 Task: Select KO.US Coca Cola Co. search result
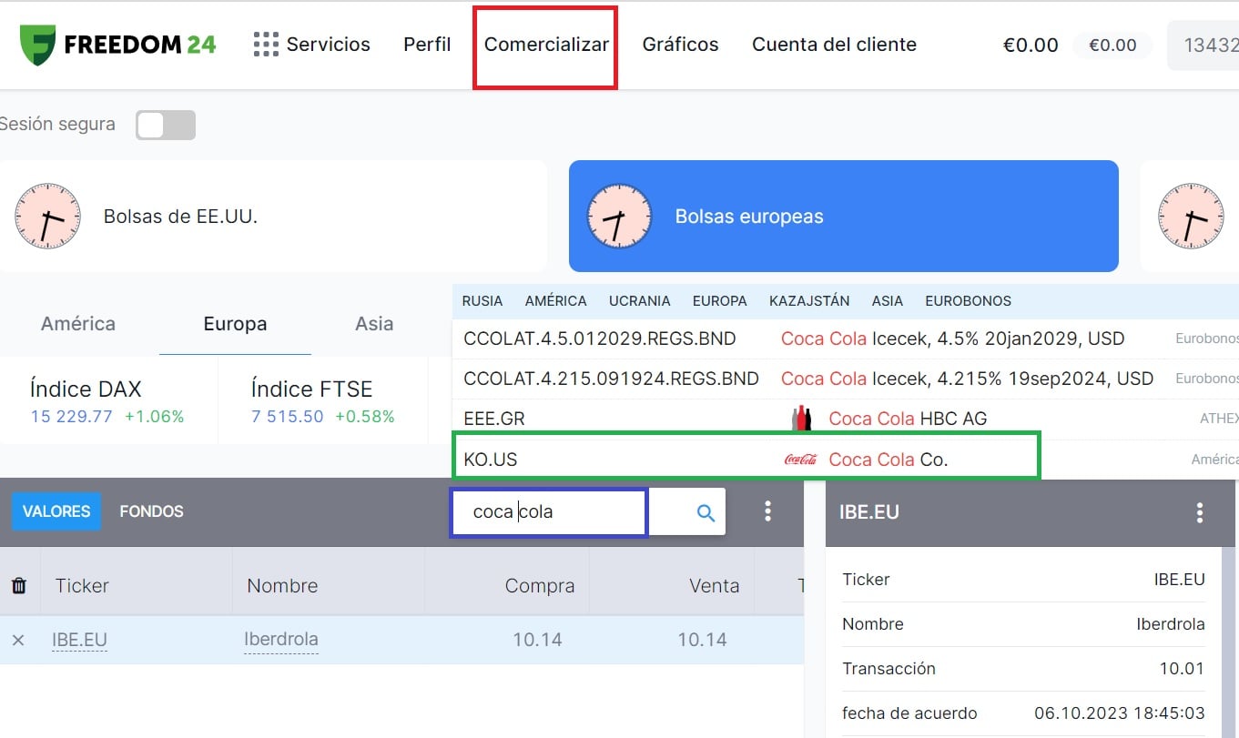745,460
